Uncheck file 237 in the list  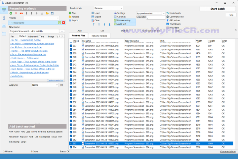pyautogui.click(x=71, y=46)
